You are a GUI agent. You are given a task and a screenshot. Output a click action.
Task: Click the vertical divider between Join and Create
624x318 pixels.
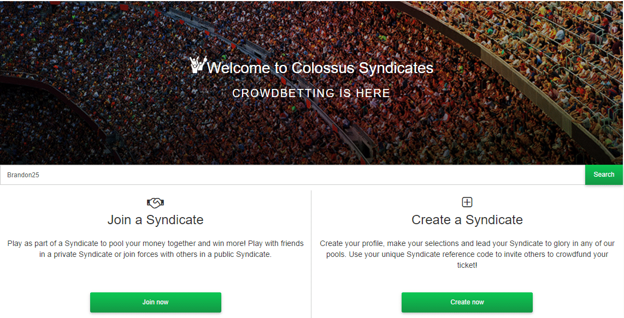(311, 251)
